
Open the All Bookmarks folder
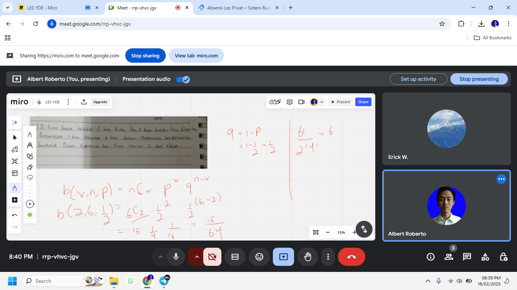tap(493, 38)
